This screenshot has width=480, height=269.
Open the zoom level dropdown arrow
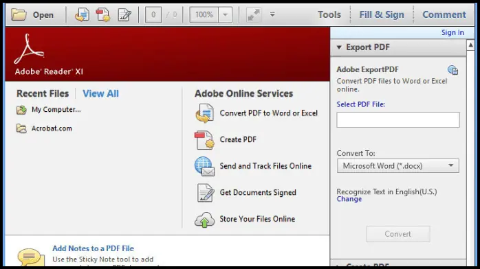click(226, 14)
